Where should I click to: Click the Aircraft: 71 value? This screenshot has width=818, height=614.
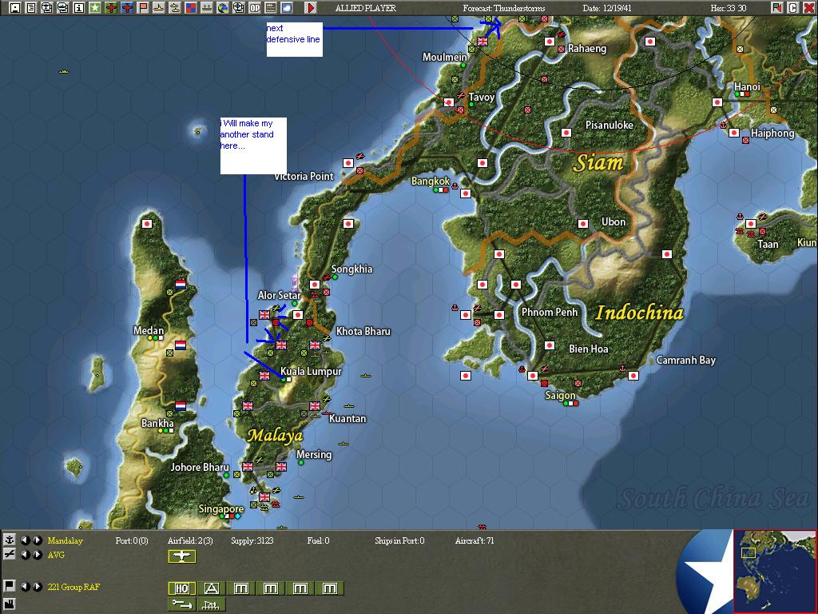[475, 541]
